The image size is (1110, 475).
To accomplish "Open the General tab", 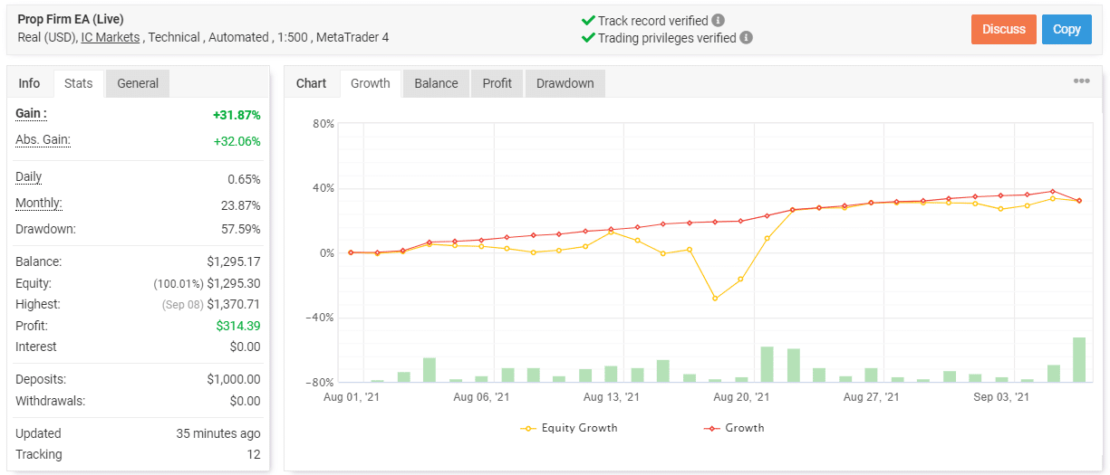I will point(138,83).
